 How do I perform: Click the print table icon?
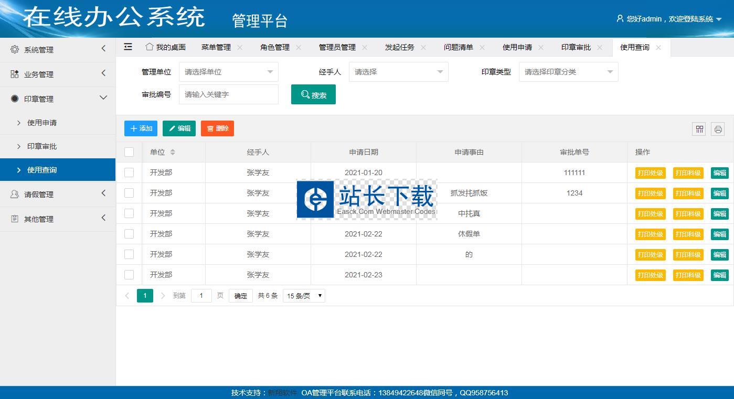(x=718, y=129)
